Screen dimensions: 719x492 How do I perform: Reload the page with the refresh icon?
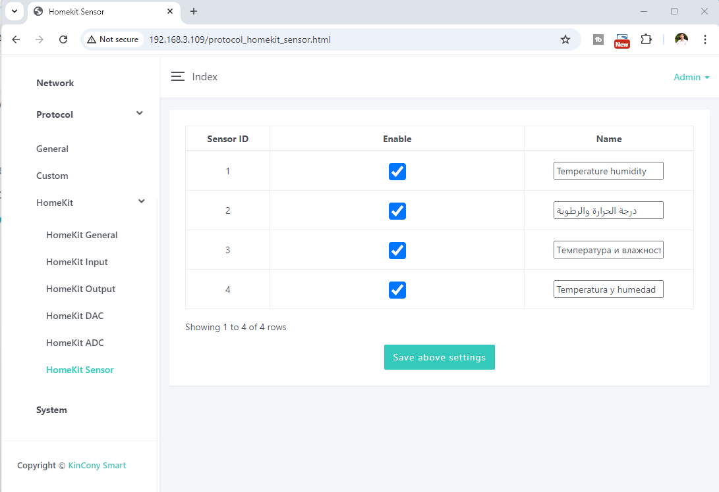(x=63, y=39)
